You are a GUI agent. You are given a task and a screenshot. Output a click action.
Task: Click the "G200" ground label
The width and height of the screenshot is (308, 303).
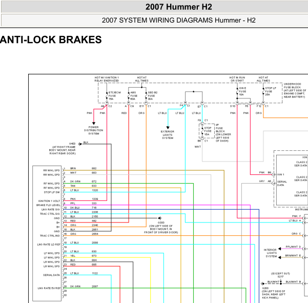265,288
